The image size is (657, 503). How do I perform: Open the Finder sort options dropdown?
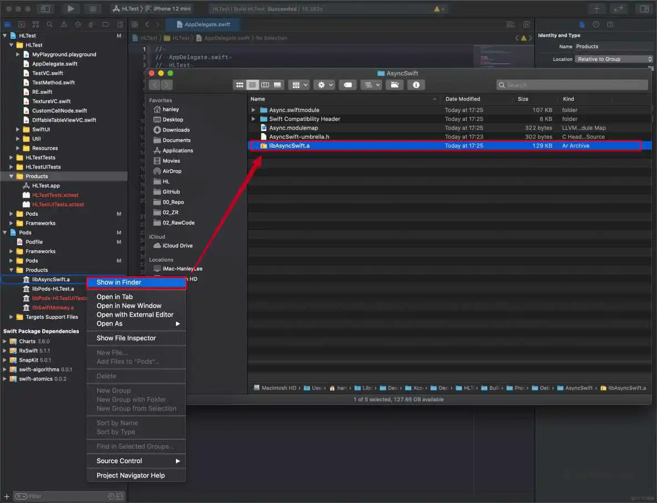tap(371, 85)
